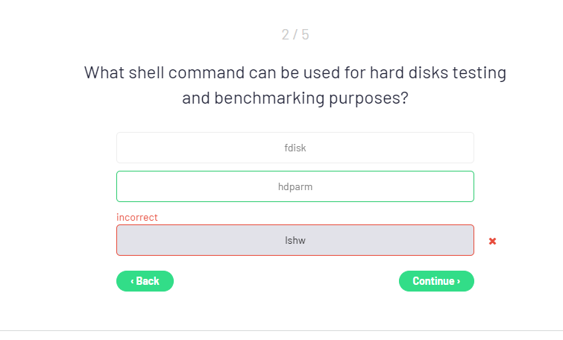The image size is (563, 340).
Task: Click the red "incorrect" label
Action: (137, 217)
